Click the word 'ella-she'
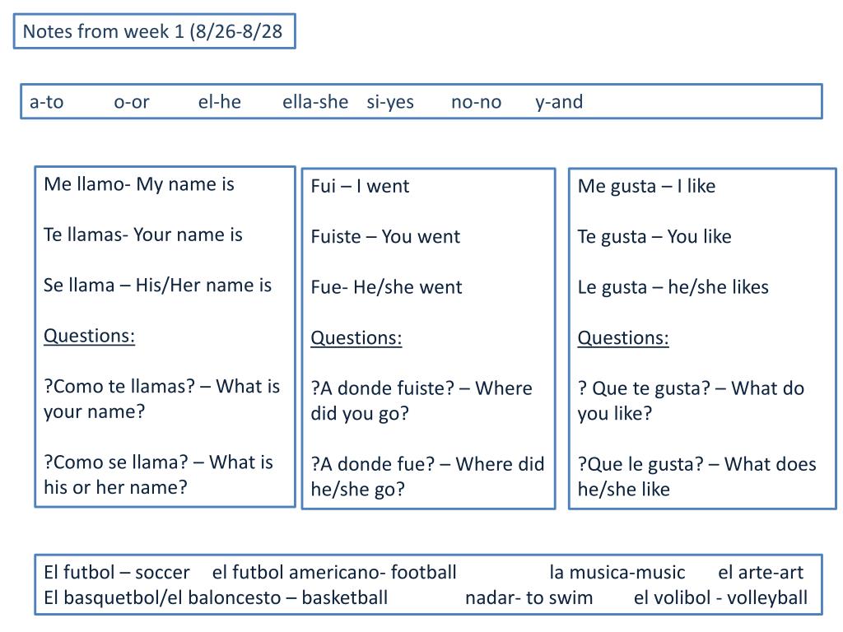Viewport: 843px width, 632px height. click(315, 101)
